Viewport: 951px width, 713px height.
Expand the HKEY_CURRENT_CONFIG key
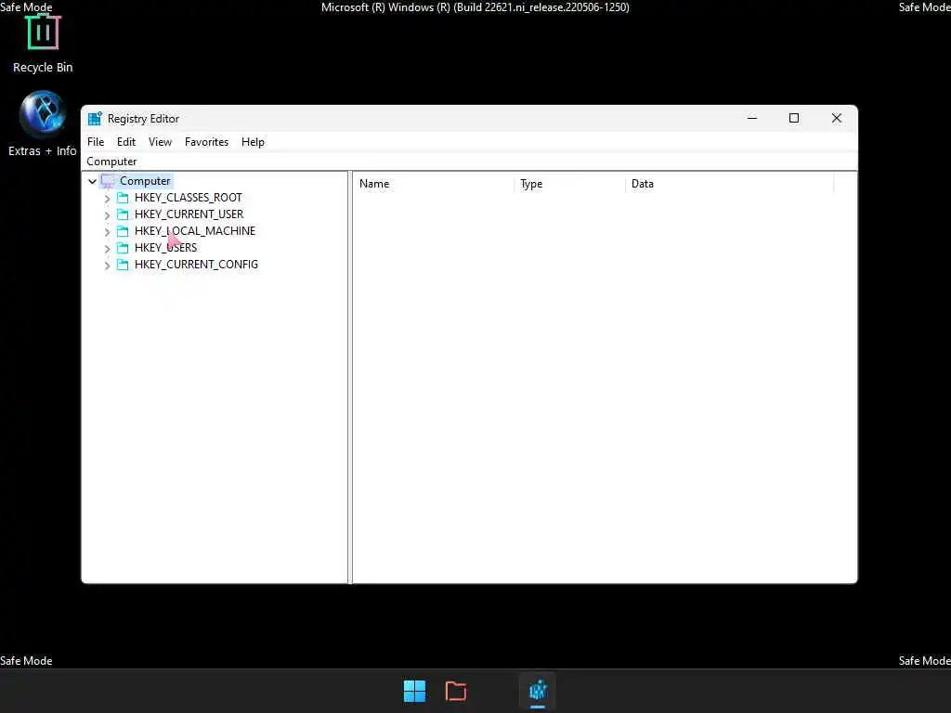pos(108,265)
